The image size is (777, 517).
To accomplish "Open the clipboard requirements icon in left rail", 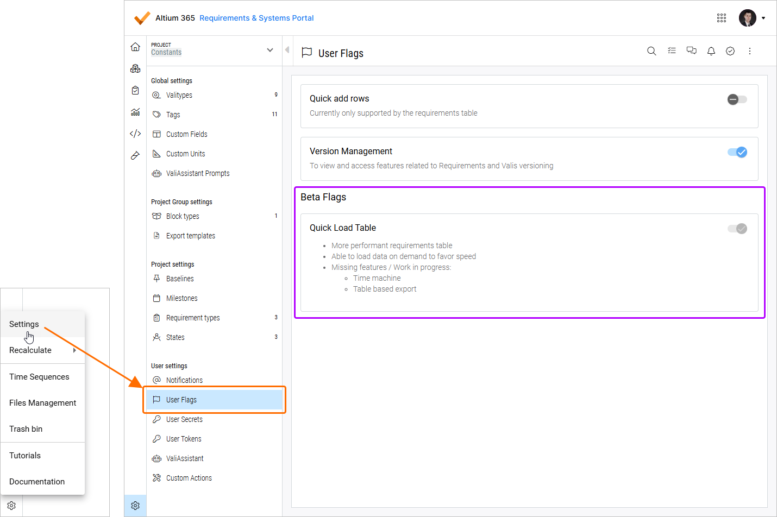I will (135, 90).
